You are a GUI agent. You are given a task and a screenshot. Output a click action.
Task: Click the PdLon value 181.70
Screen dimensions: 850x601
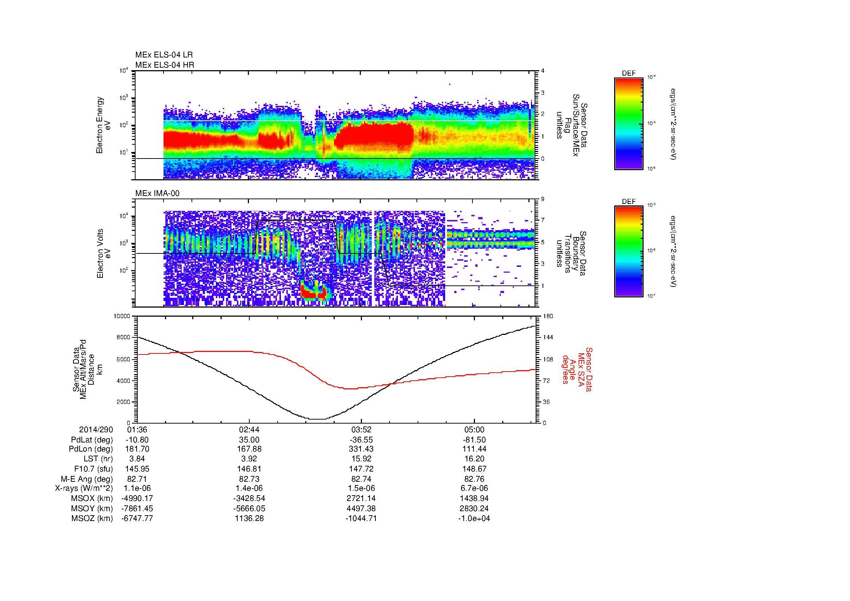point(137,449)
